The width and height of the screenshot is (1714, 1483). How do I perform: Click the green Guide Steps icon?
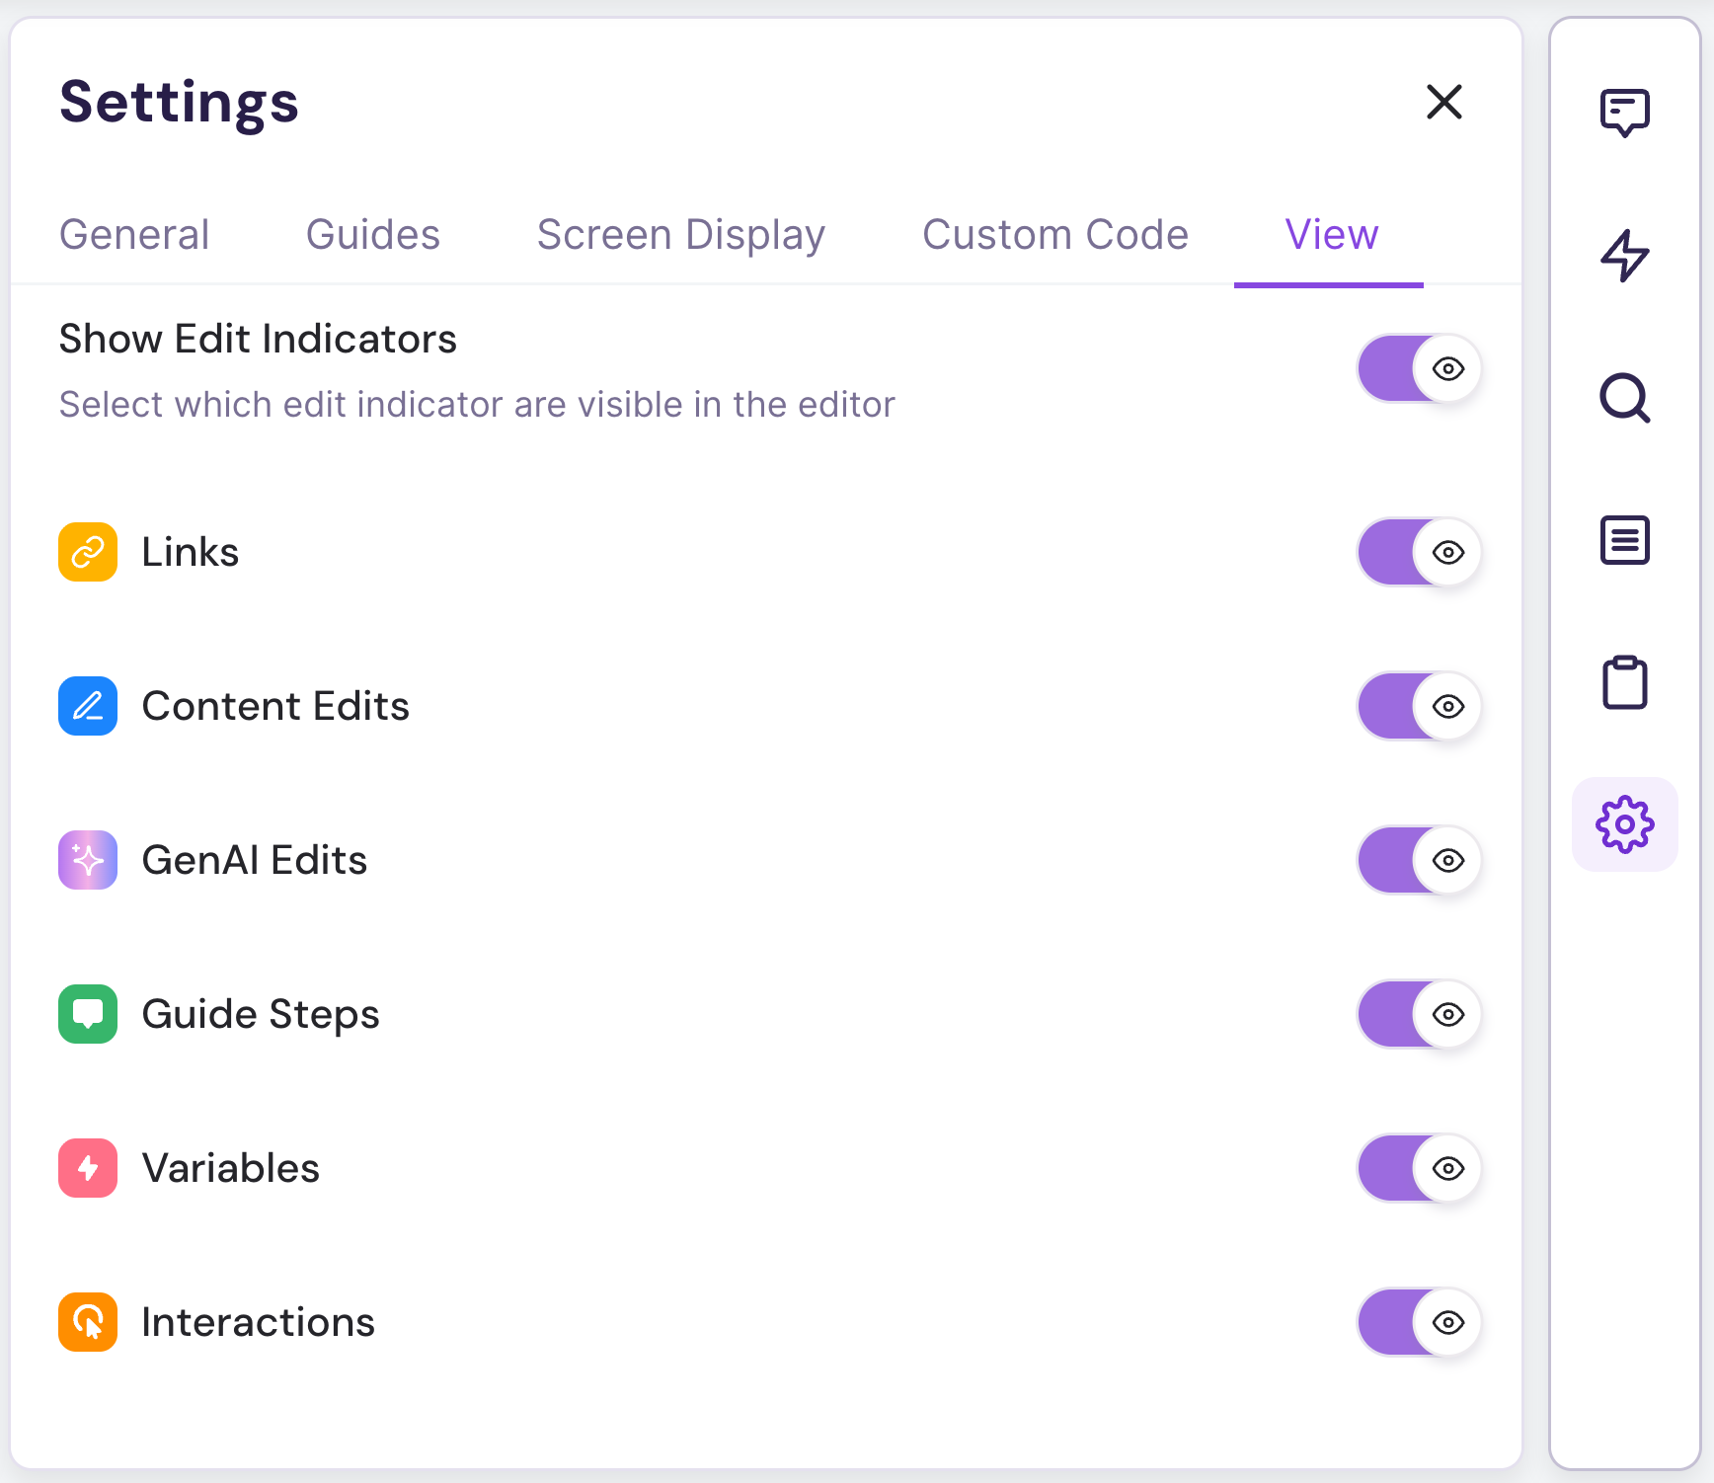88,1014
